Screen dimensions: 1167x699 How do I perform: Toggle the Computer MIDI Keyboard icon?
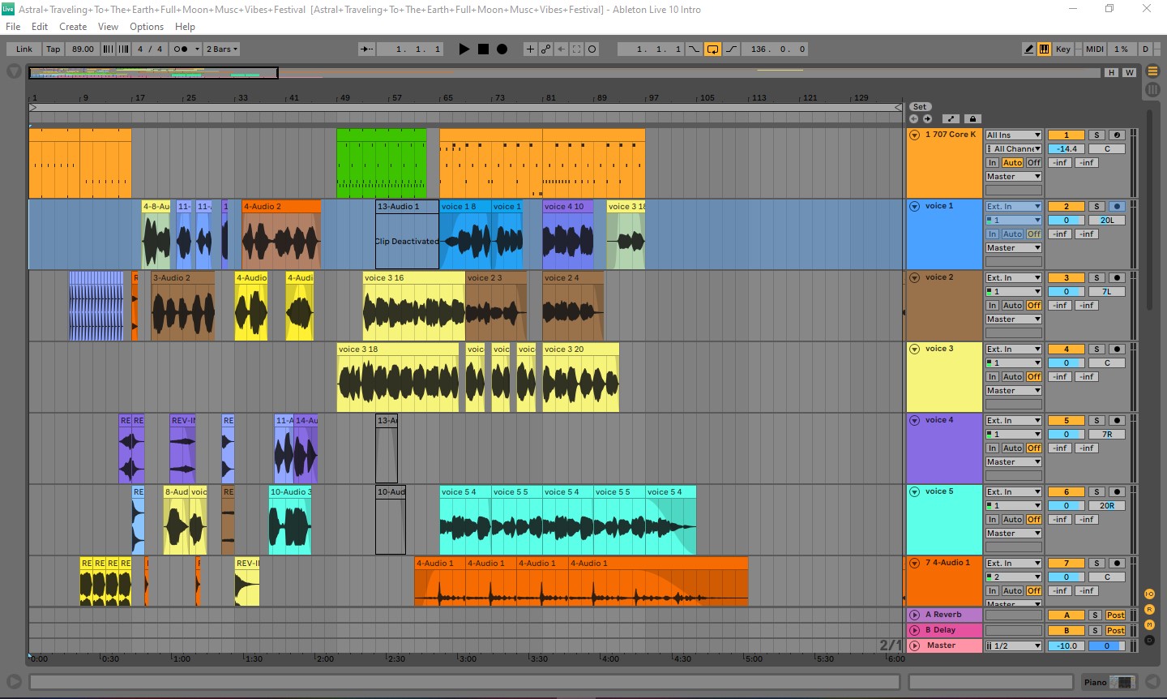tap(1044, 49)
